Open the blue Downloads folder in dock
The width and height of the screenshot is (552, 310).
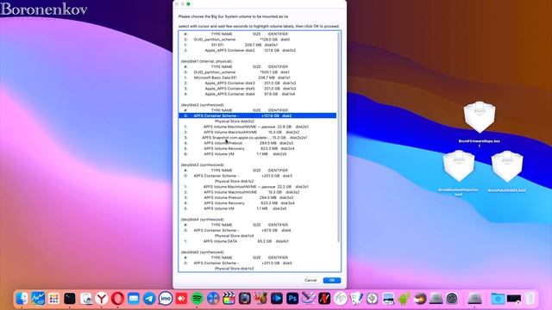[x=498, y=299]
